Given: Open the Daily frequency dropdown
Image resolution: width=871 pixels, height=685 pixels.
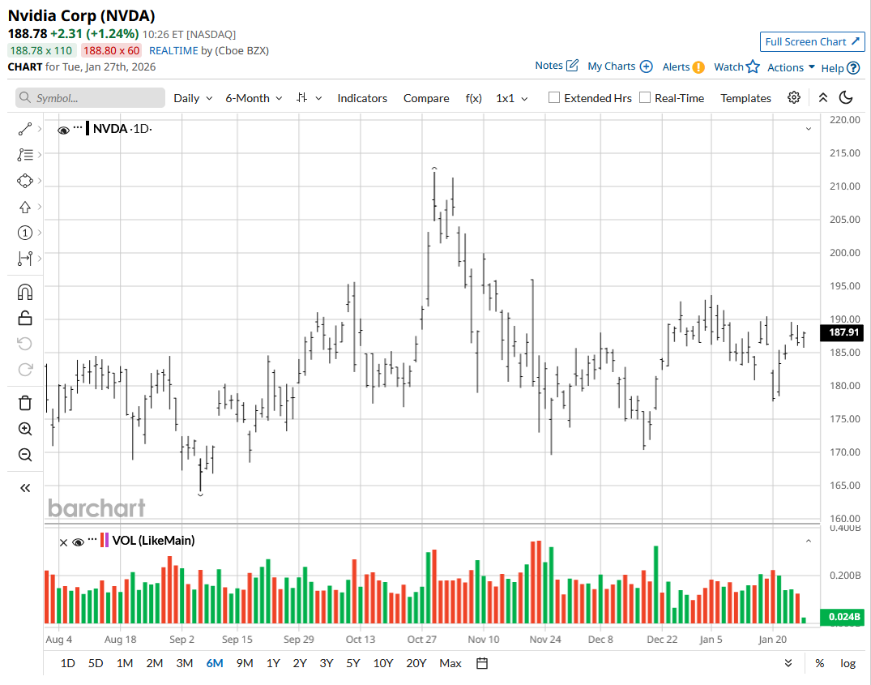Looking at the screenshot, I should click(193, 98).
